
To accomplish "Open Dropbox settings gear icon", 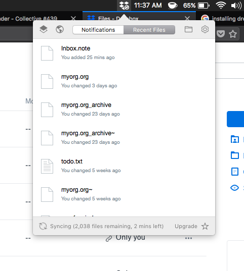I will [x=205, y=29].
